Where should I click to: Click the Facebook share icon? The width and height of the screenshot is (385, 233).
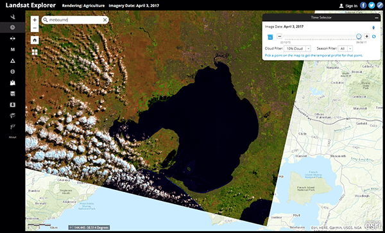363,5
